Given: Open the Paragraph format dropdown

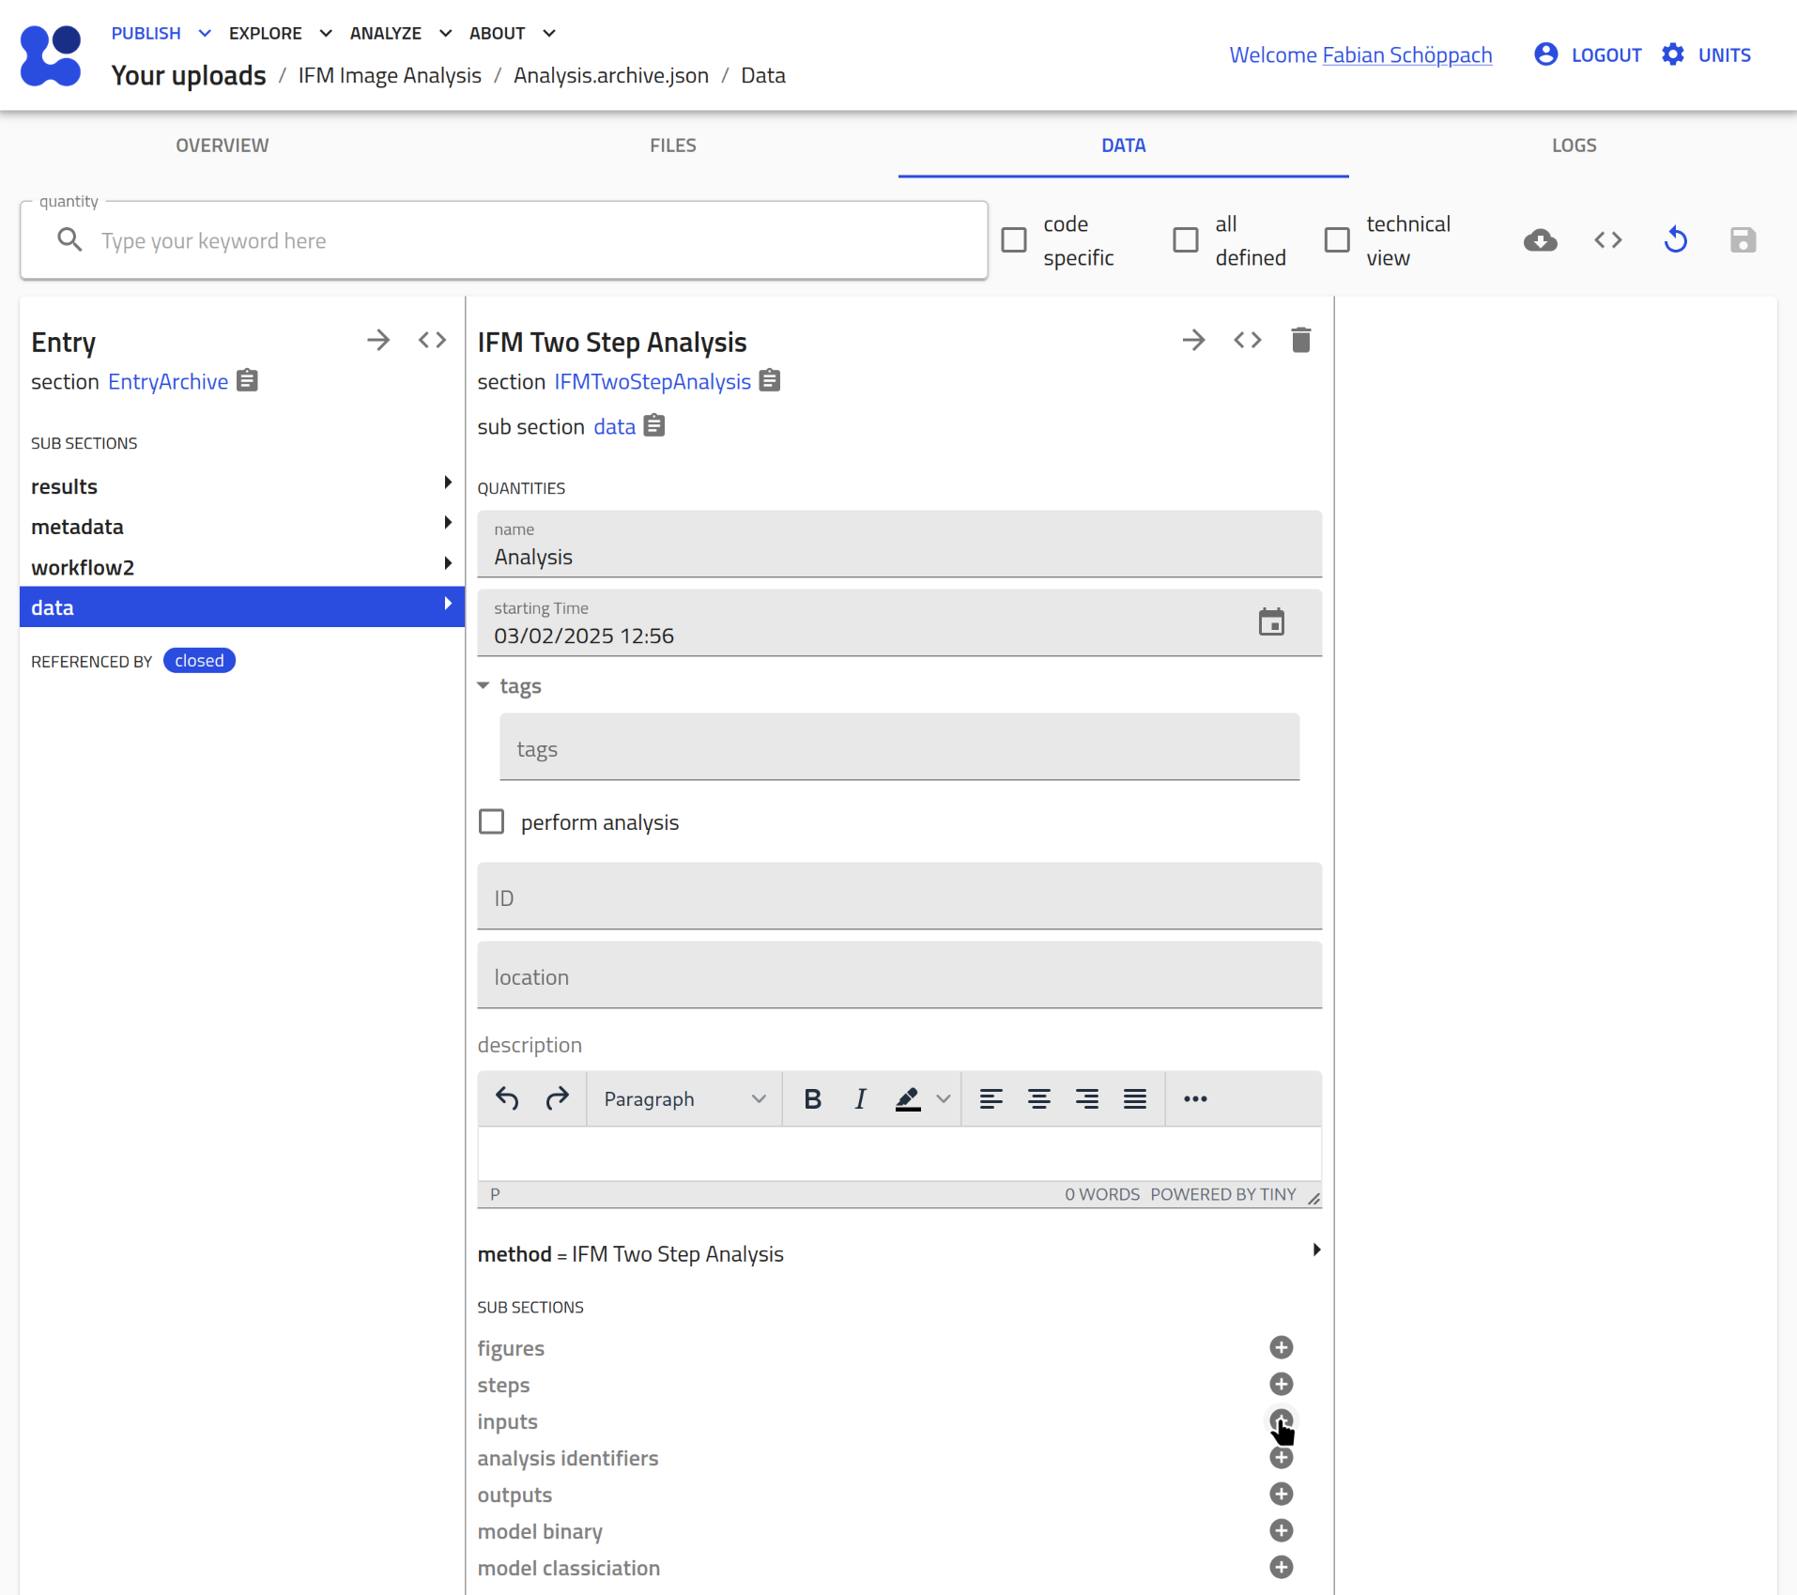Looking at the screenshot, I should coord(684,1098).
